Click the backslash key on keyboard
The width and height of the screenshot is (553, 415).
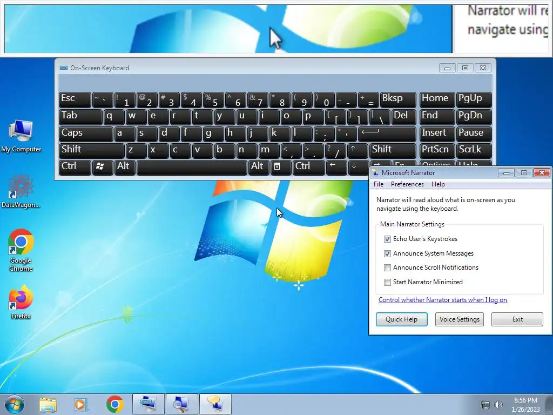tap(380, 117)
